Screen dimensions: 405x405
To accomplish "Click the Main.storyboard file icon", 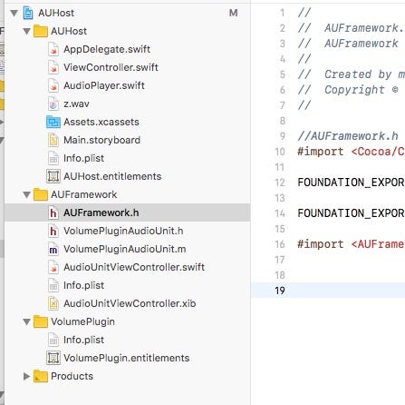I will pos(53,140).
